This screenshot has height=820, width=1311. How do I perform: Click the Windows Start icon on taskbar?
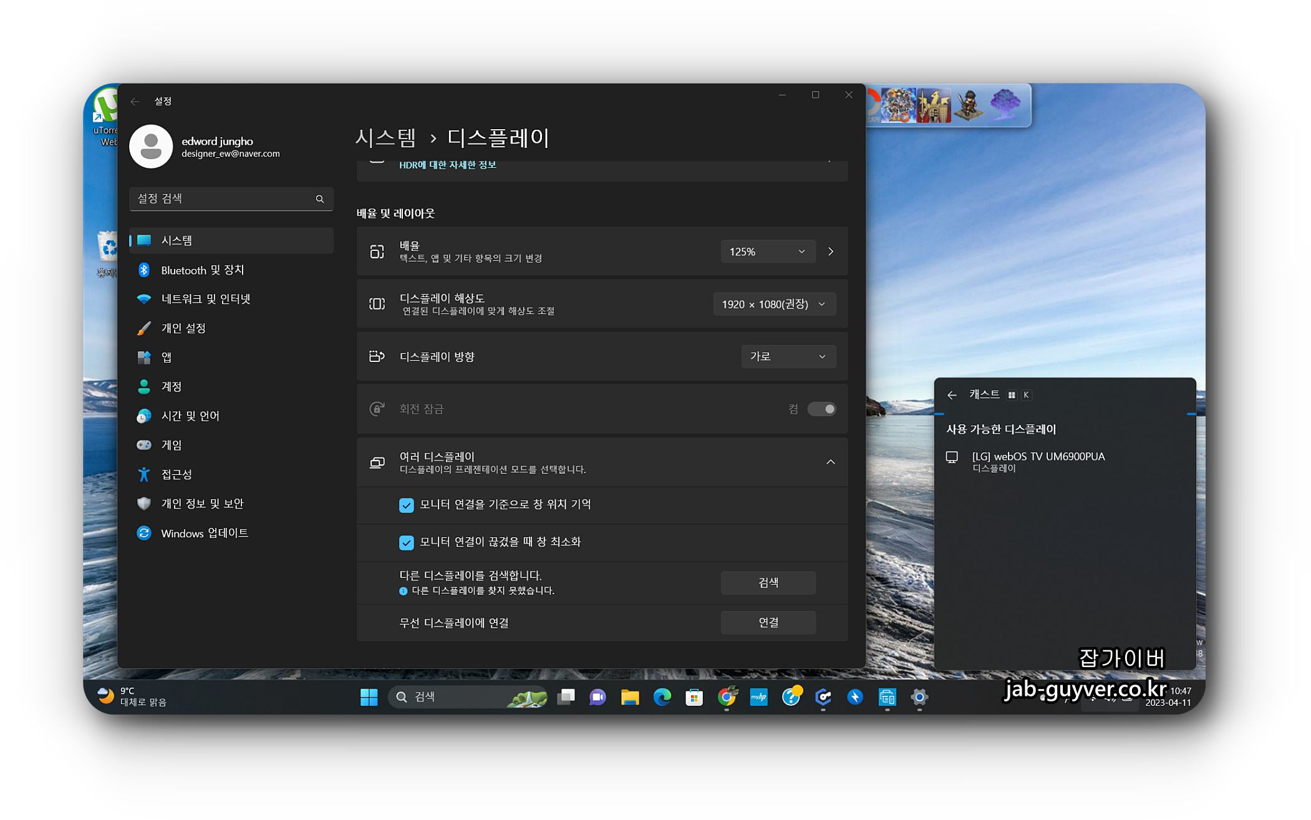point(369,697)
